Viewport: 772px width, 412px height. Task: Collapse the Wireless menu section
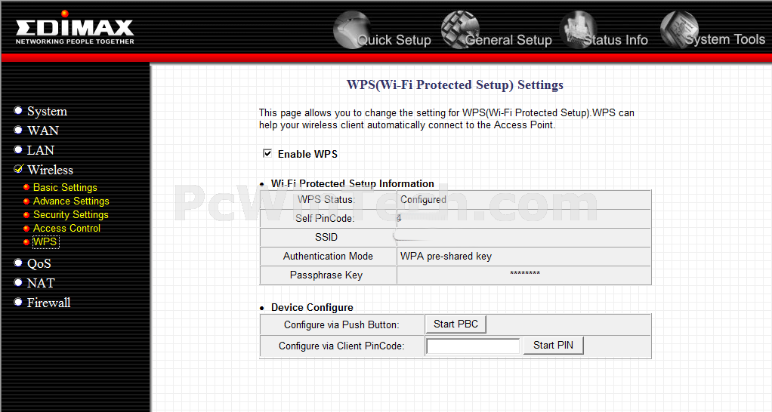coord(50,170)
